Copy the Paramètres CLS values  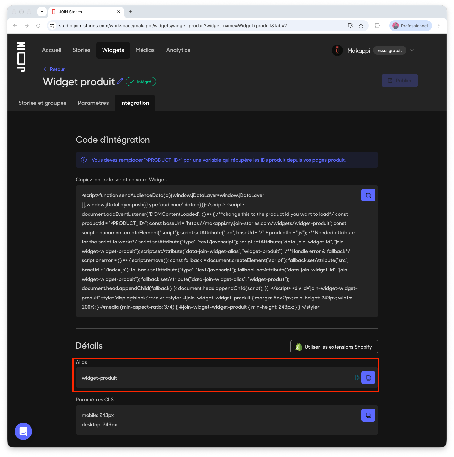368,415
